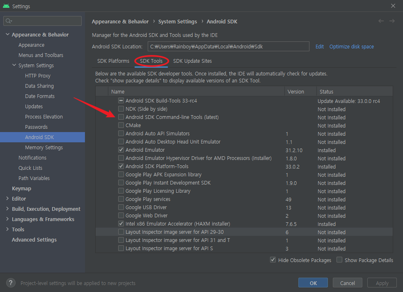Viewport: 403px width, 292px height.
Task: Select Android SDK in the sidebar
Action: coord(42,137)
